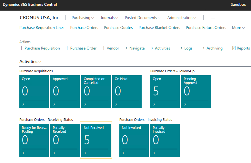The height and width of the screenshot is (163, 251).
Task: Go to Purchase Quotes list
Action: pyautogui.click(x=118, y=28)
